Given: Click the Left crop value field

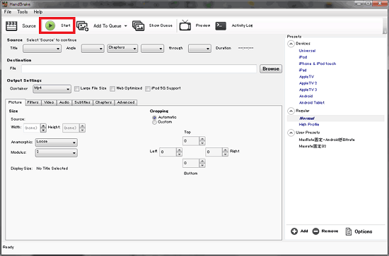Looking at the screenshot, I should [x=168, y=152].
